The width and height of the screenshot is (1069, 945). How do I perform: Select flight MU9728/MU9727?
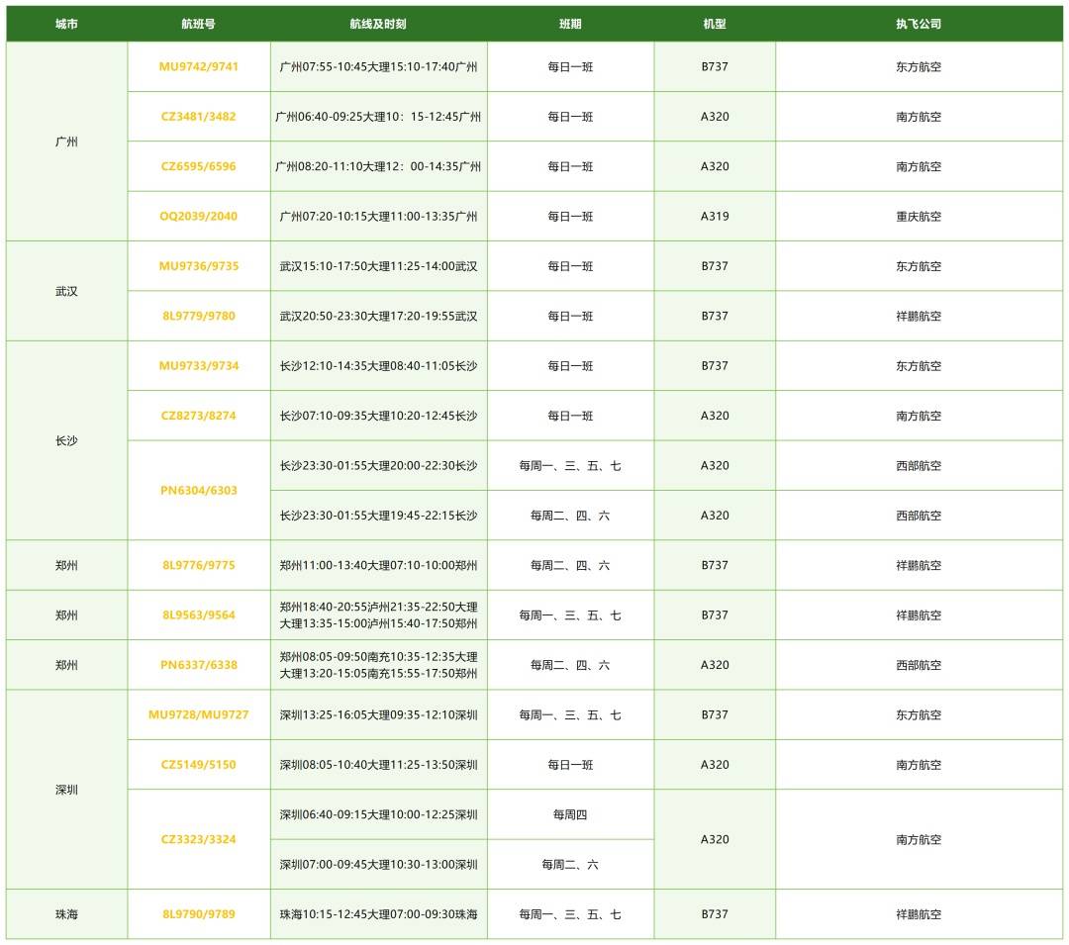[x=199, y=715]
